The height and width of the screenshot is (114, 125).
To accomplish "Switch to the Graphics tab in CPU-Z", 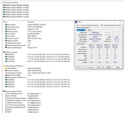I will coord(107,25).
